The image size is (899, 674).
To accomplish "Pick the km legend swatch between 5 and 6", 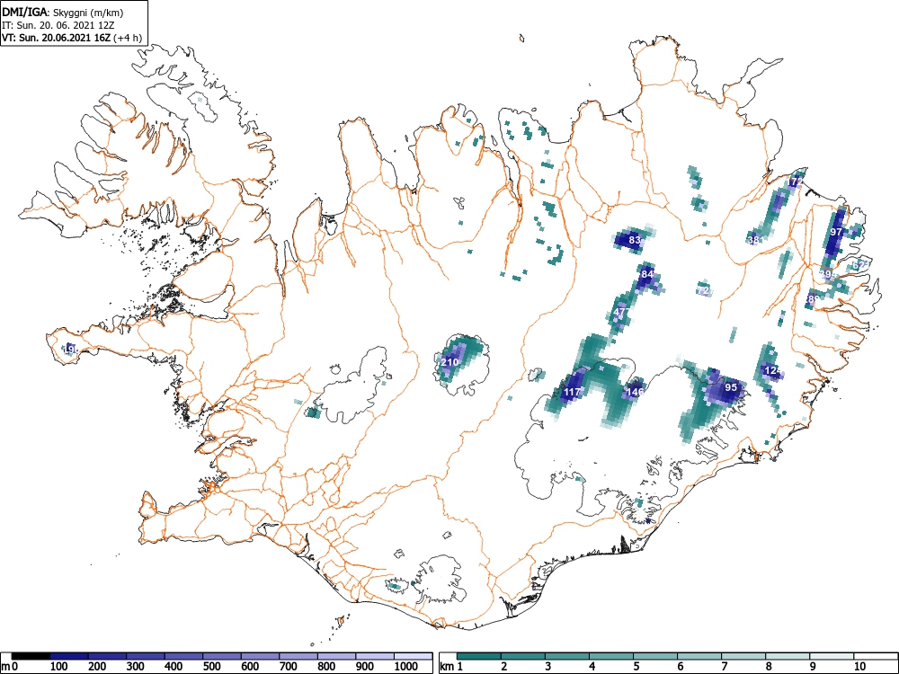I will (655, 656).
